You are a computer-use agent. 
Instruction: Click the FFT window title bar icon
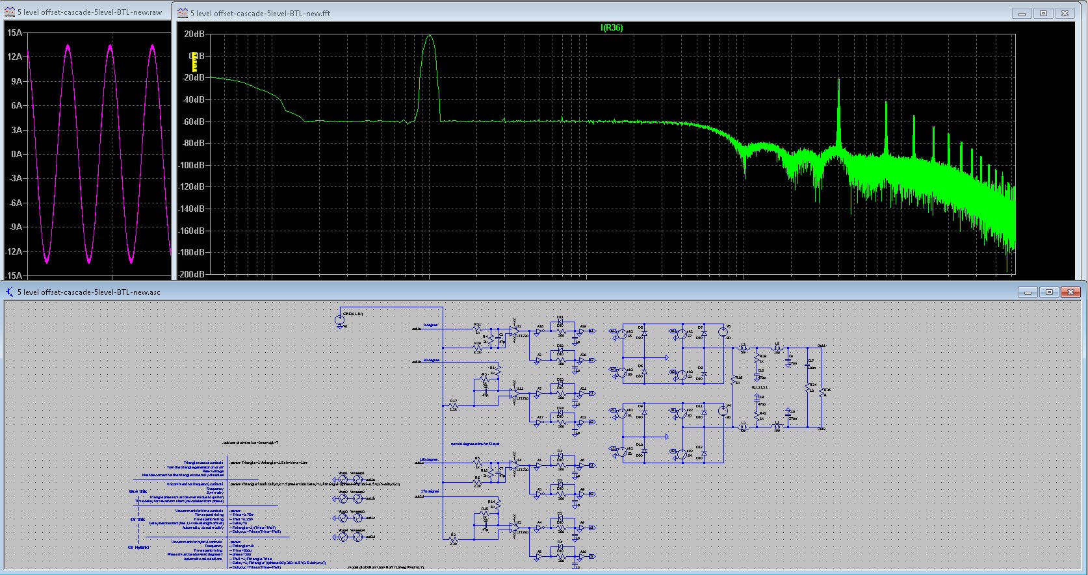click(x=183, y=13)
